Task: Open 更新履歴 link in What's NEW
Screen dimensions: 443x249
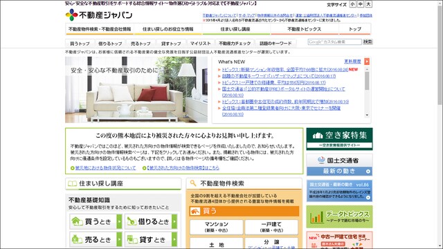Action: (x=352, y=62)
